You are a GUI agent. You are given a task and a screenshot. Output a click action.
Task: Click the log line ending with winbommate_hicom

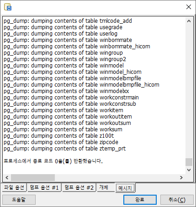point(77,47)
